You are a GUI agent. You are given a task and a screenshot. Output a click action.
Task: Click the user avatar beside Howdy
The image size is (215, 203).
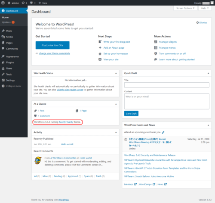(212, 3)
